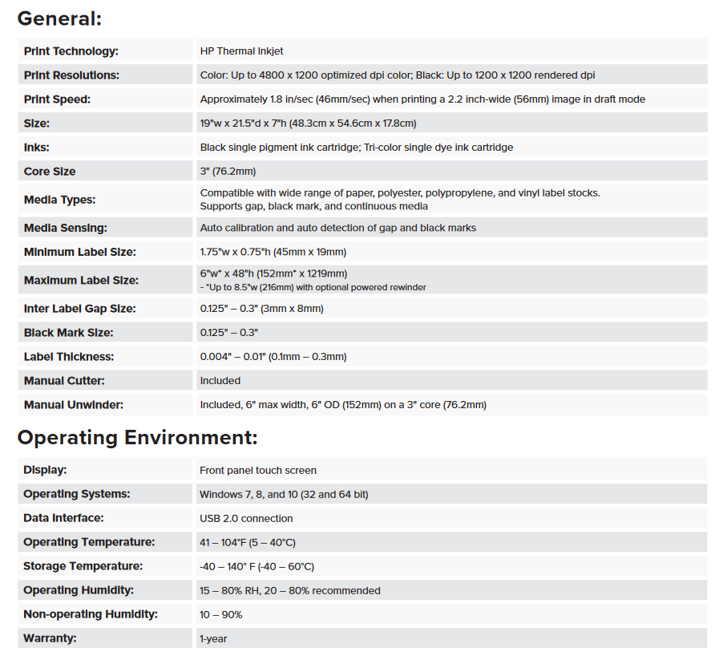This screenshot has width=723, height=660.
Task: Select the Storage Temperature value
Action: [256, 566]
